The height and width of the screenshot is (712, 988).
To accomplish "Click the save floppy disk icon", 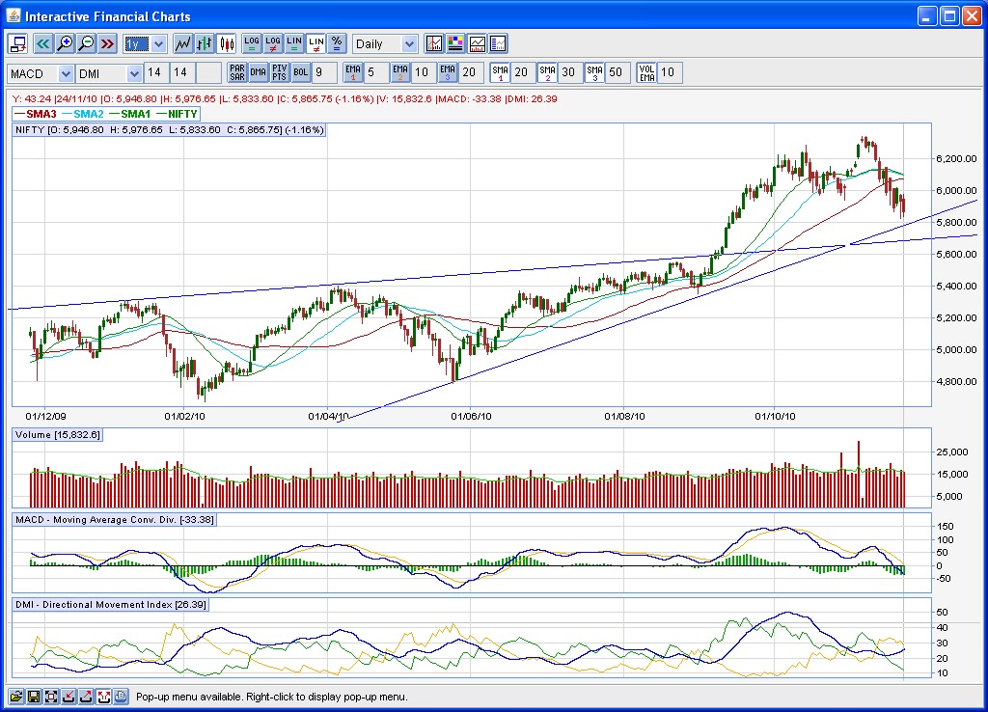I will point(34,697).
